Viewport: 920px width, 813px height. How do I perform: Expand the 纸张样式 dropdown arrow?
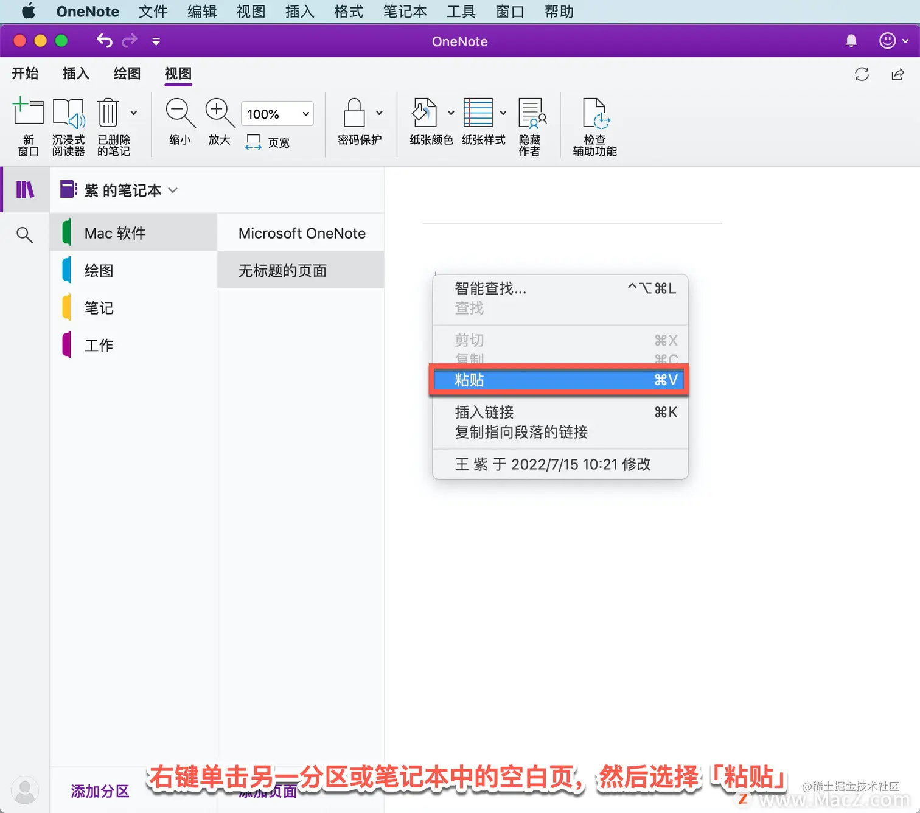(x=503, y=113)
